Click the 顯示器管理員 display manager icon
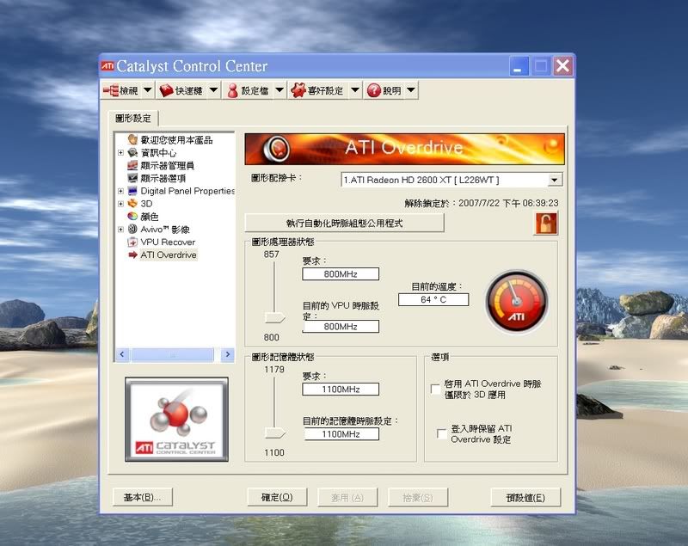The width and height of the screenshot is (688, 546). point(132,165)
